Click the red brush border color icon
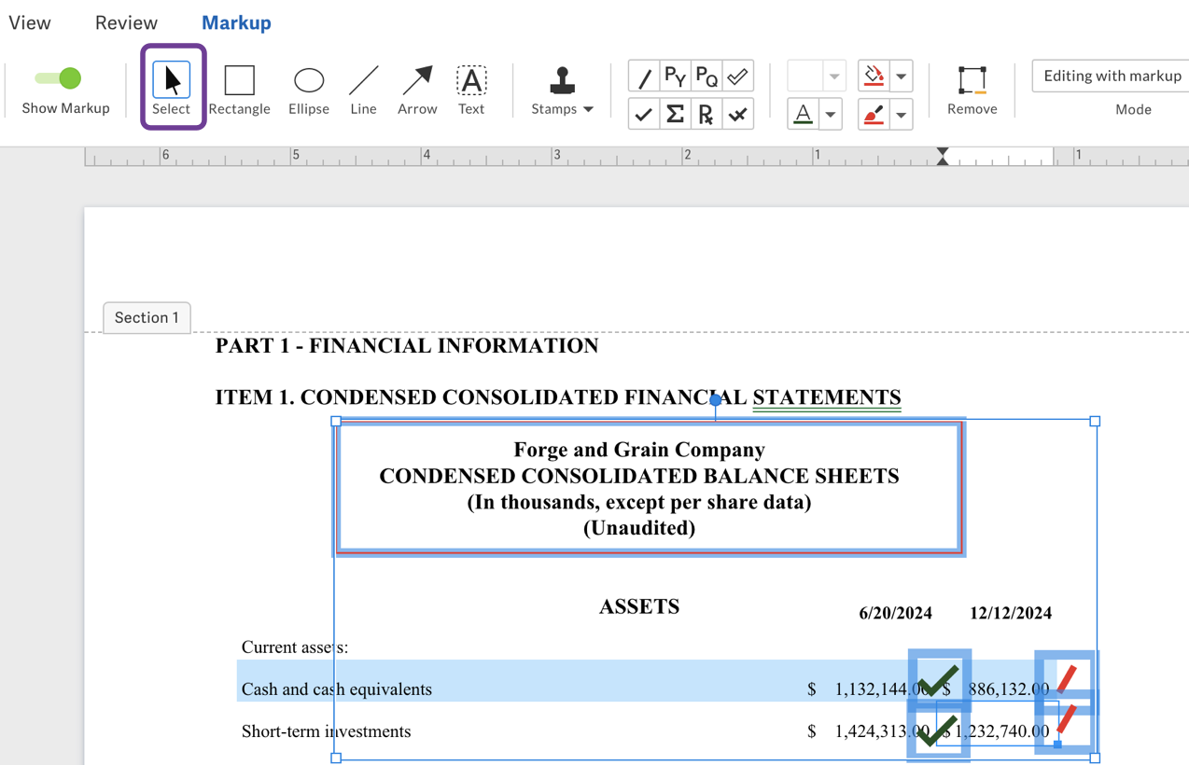Viewport: 1189px width, 765px height. point(874,115)
